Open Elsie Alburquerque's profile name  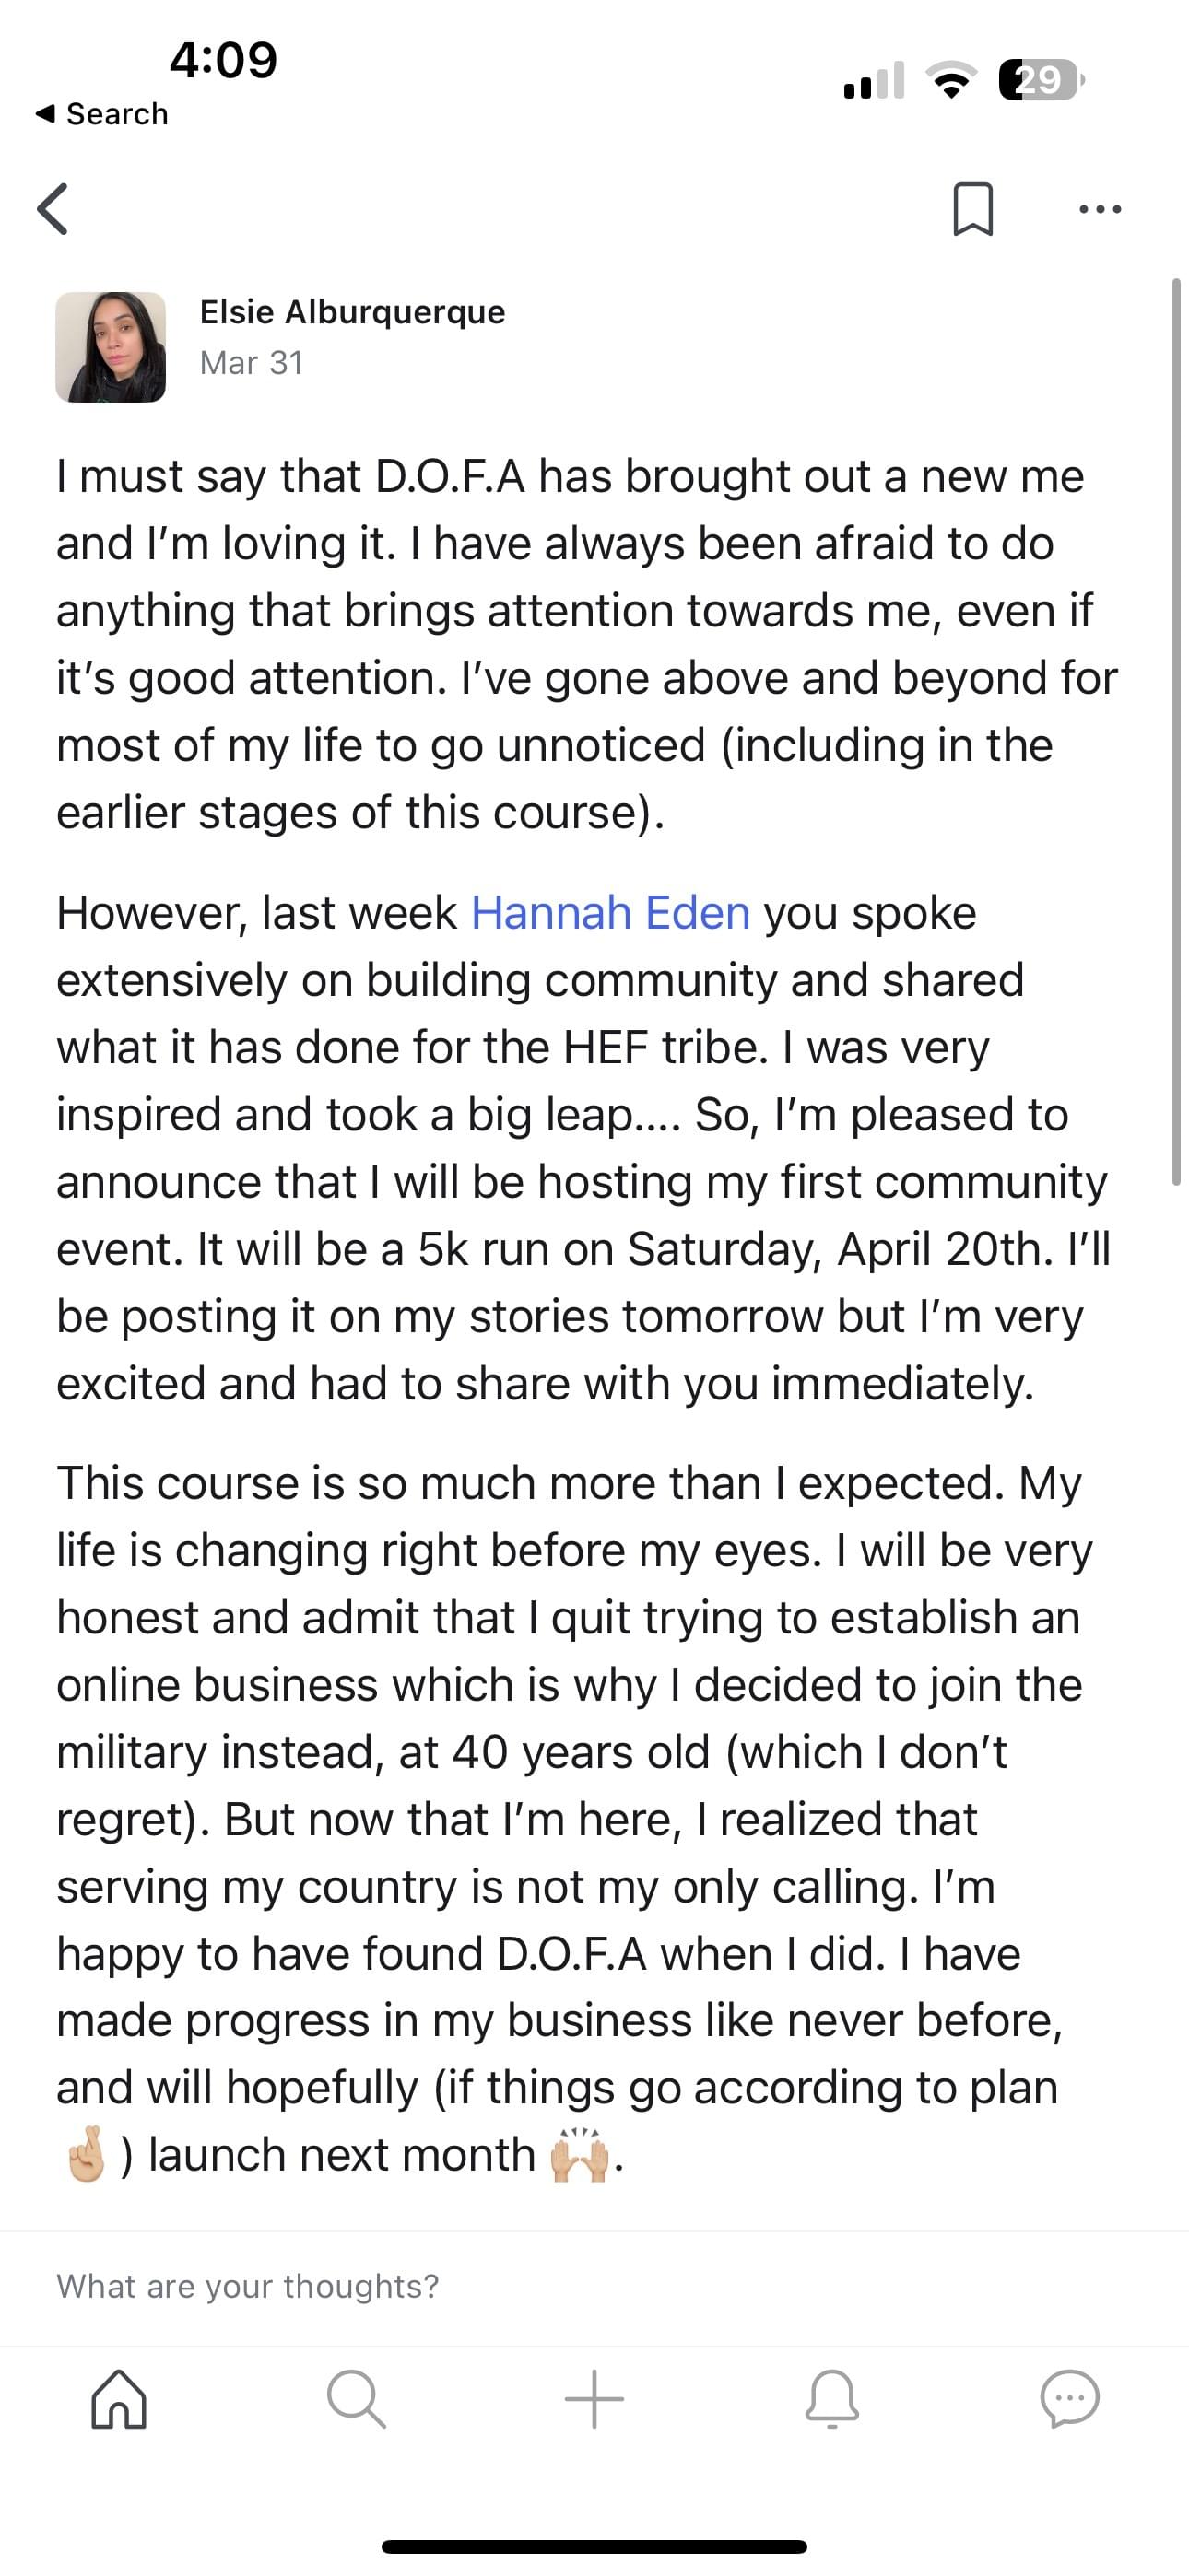(352, 312)
